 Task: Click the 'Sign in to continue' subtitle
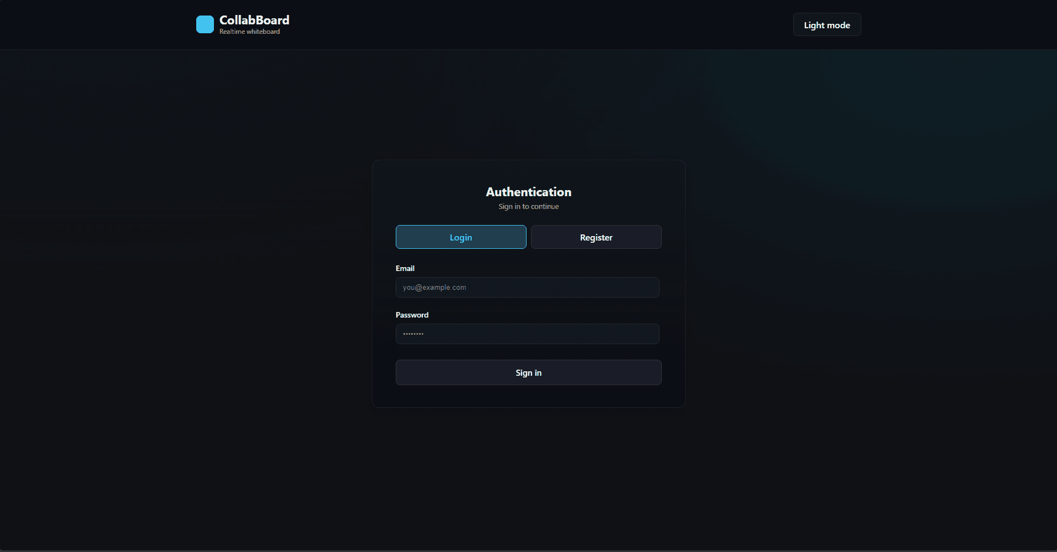coord(529,207)
